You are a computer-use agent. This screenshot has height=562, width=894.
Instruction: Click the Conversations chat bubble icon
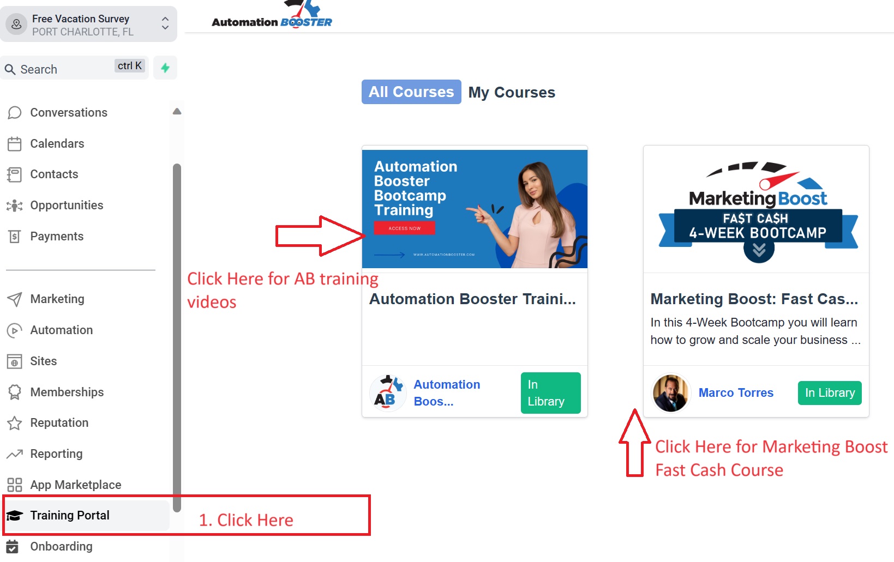tap(15, 113)
